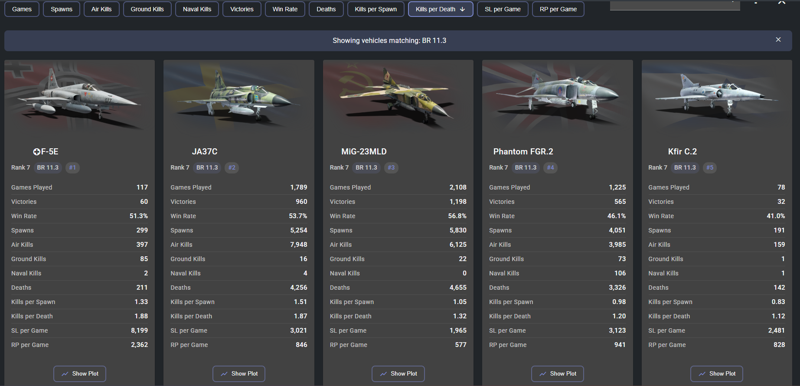
Task: Show plot for Kfir C.2
Action: tap(717, 373)
